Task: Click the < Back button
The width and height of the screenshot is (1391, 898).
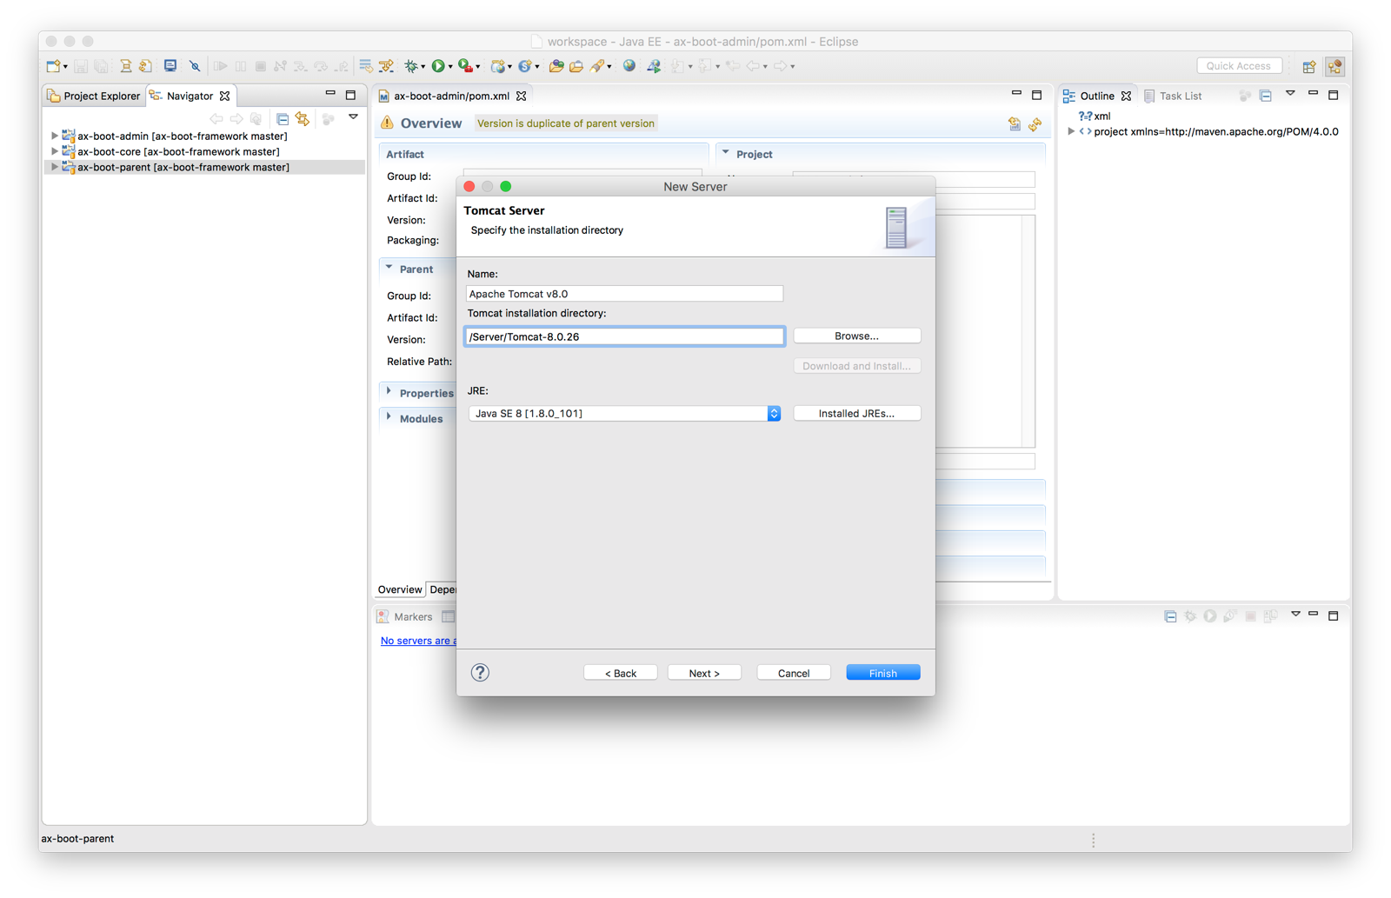Action: point(620,673)
